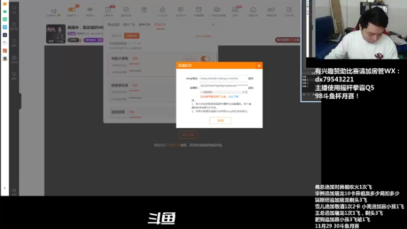Viewport: 407px width, 229px height.
Task: Click the outlined button beside 叫我大掌柜 toggle
Action: (190, 59)
